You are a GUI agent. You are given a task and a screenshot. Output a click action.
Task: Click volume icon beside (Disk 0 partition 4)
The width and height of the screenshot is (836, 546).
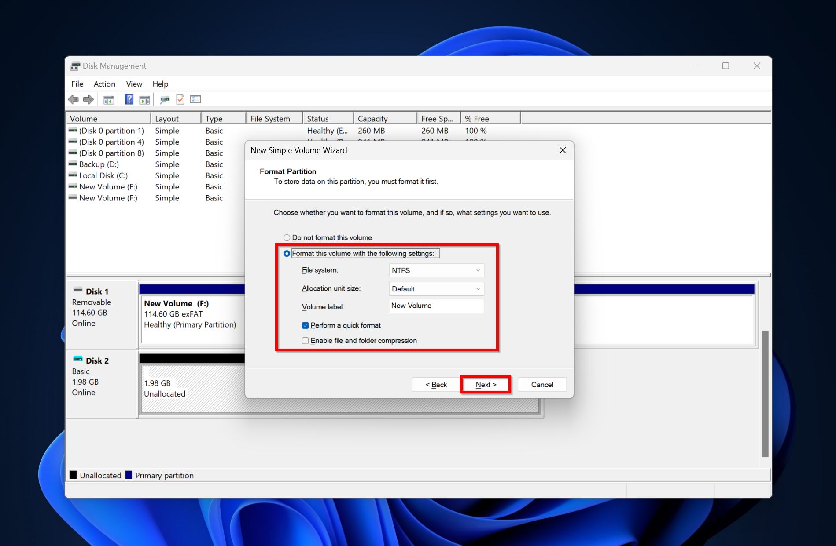73,142
